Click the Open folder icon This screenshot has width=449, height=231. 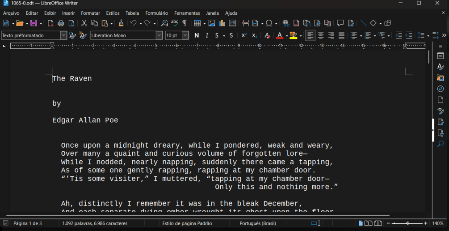pyautogui.click(x=20, y=23)
